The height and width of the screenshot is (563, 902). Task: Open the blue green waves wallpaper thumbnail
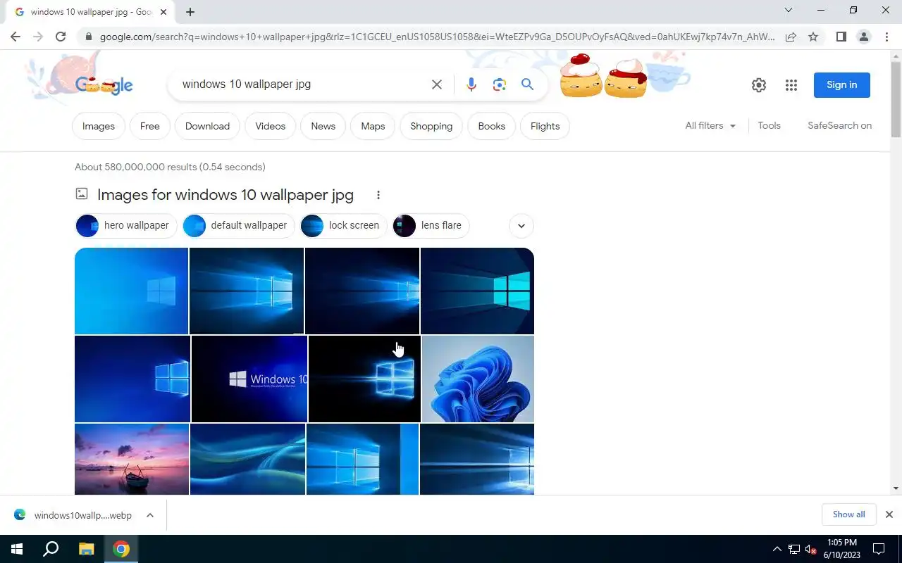(247, 459)
